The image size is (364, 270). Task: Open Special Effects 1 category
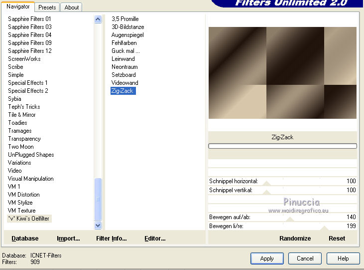(27, 83)
